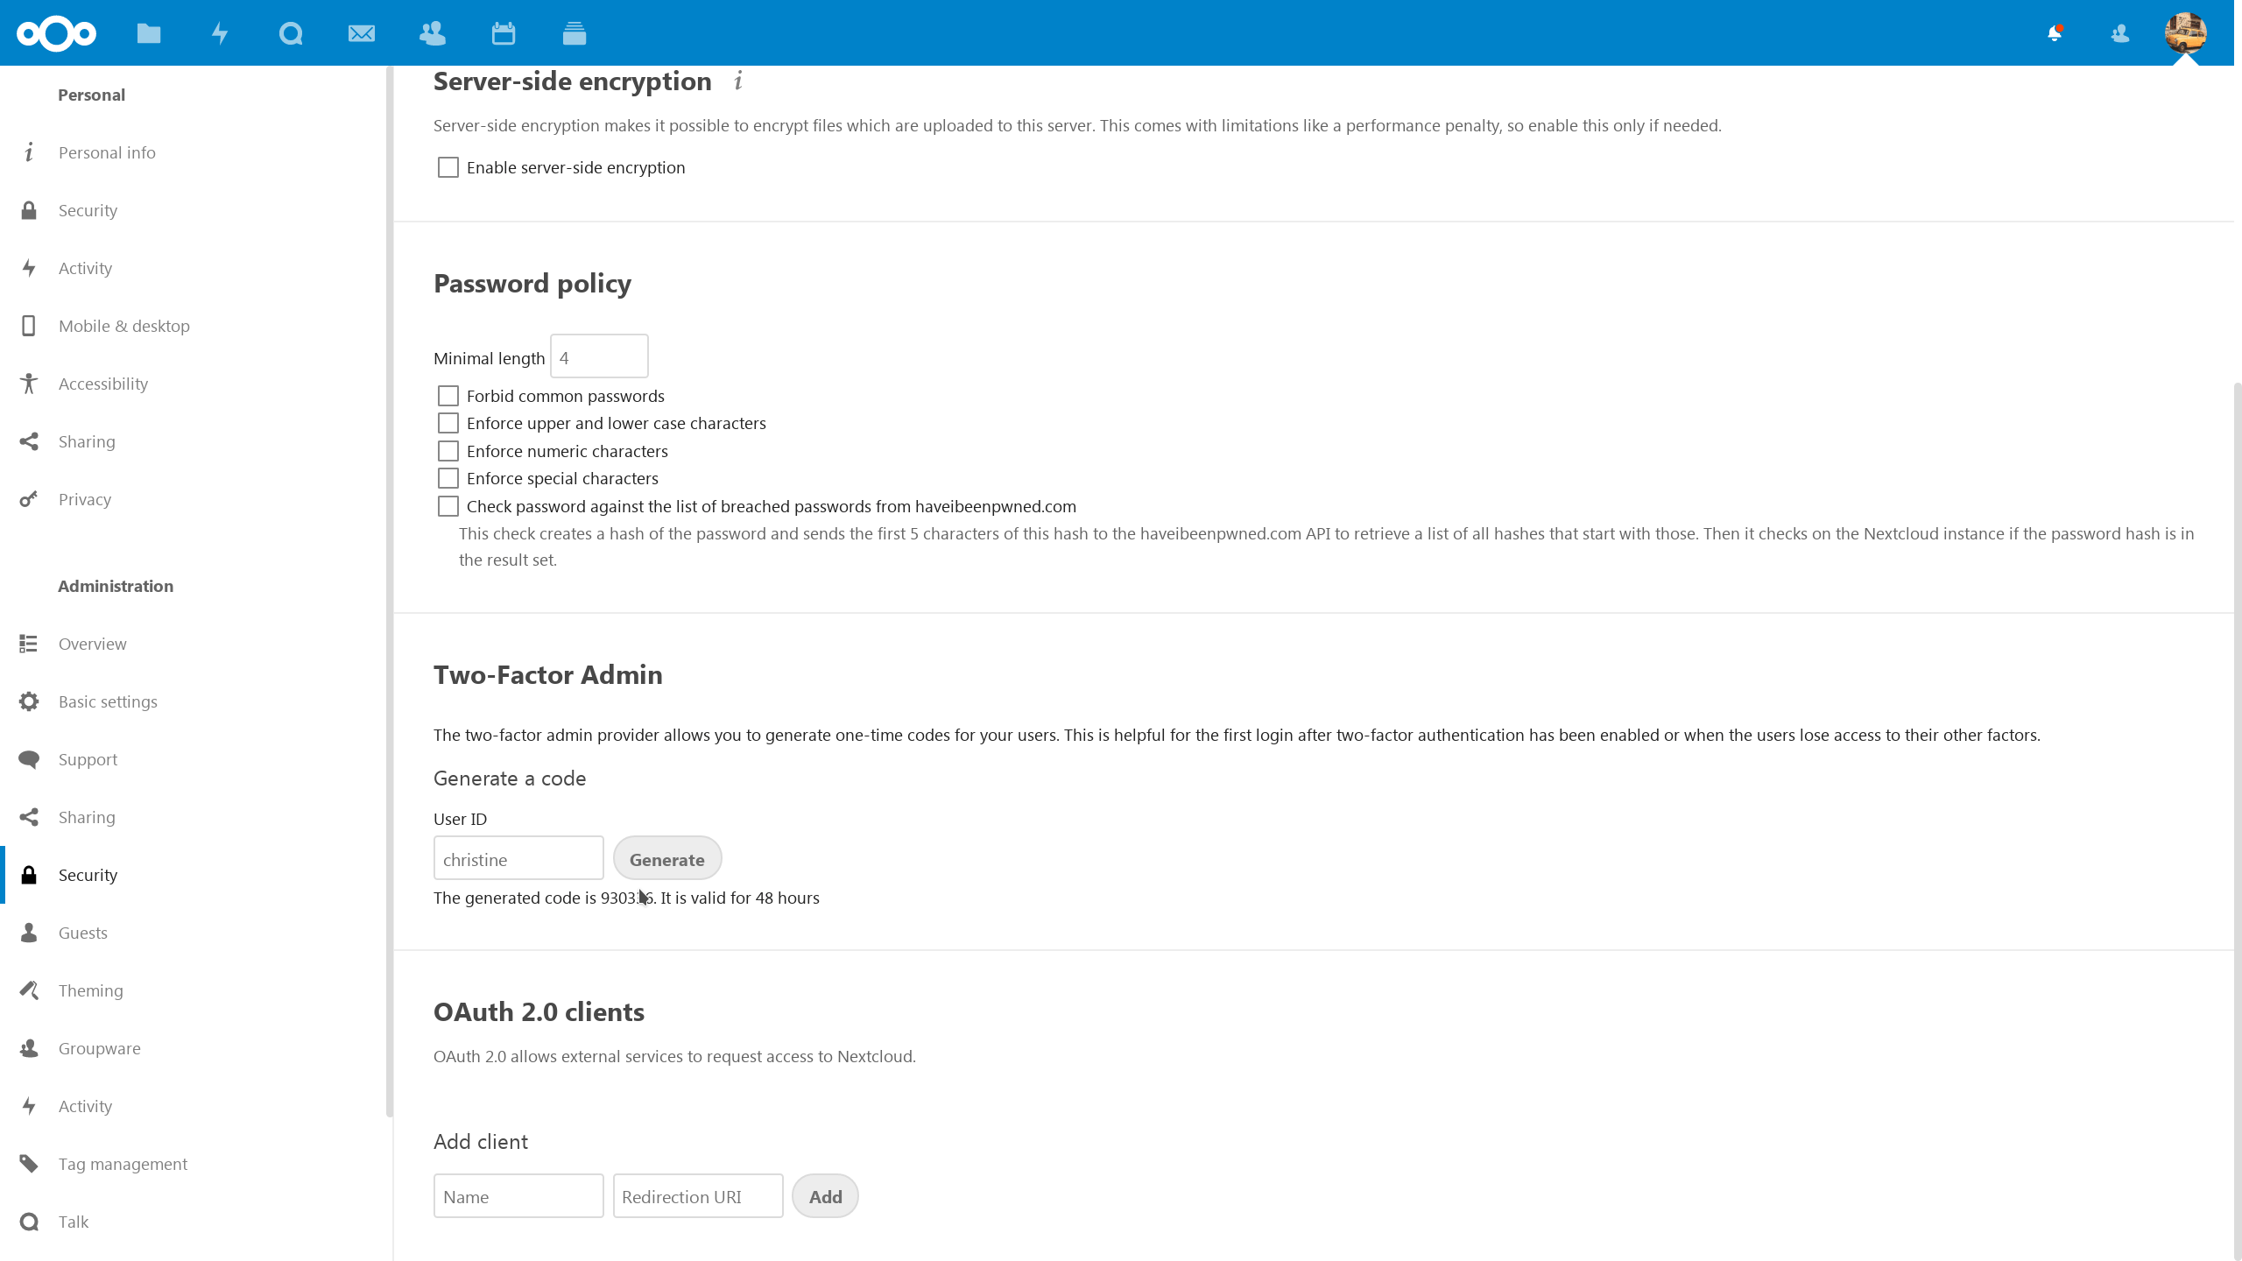
Task: Open Personal info settings
Action: tap(107, 152)
